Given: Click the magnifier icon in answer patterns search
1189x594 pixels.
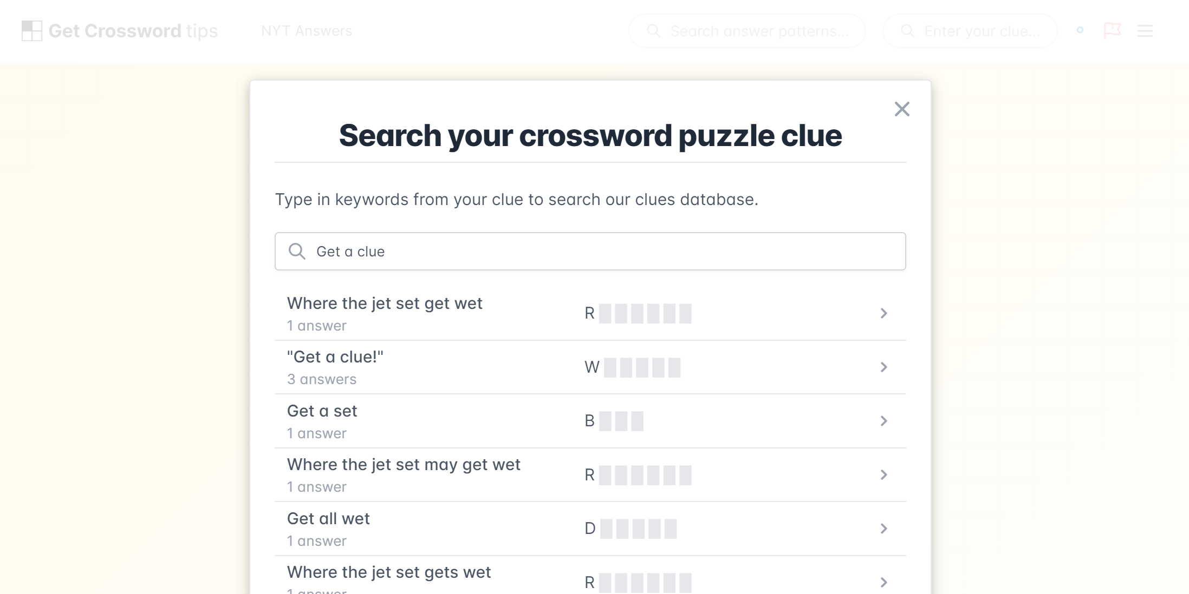Looking at the screenshot, I should (654, 31).
